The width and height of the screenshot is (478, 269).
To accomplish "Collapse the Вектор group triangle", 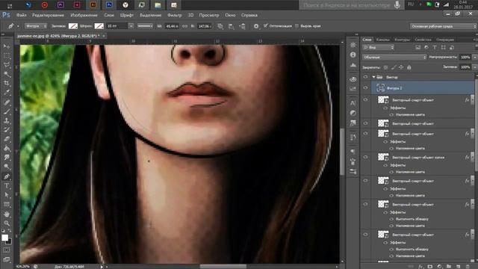I will (373, 77).
